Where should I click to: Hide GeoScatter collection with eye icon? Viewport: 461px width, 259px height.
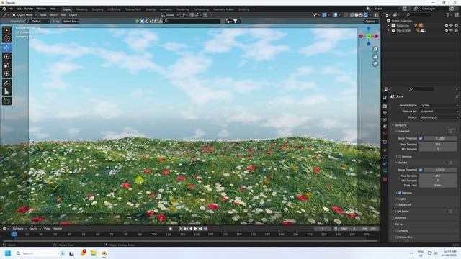[452, 30]
